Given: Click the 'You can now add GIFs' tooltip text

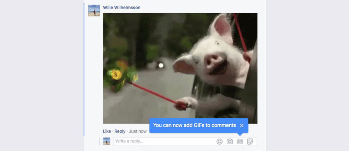Looking at the screenshot, I should (194, 125).
